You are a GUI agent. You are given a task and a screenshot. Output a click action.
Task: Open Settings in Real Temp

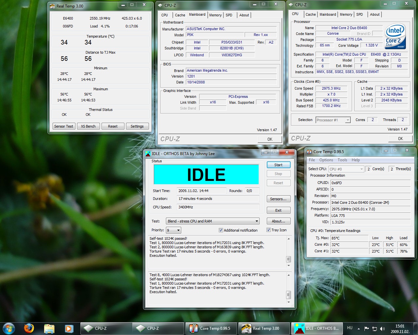click(137, 126)
